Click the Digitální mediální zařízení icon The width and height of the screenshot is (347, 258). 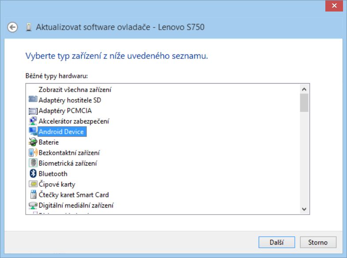click(x=33, y=205)
